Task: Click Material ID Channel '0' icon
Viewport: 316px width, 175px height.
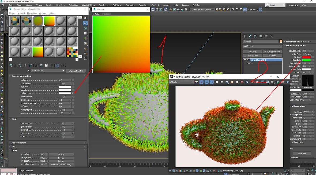Action: [x=46, y=65]
